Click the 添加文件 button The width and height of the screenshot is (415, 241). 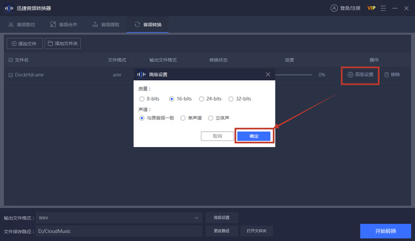point(24,43)
